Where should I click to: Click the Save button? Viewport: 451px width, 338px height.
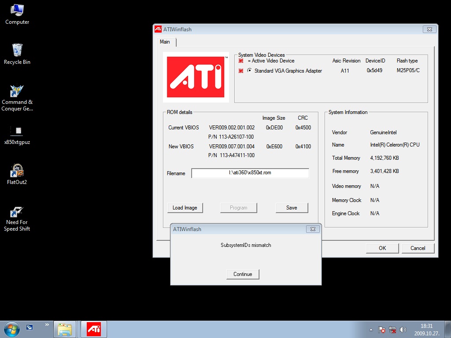click(x=292, y=208)
